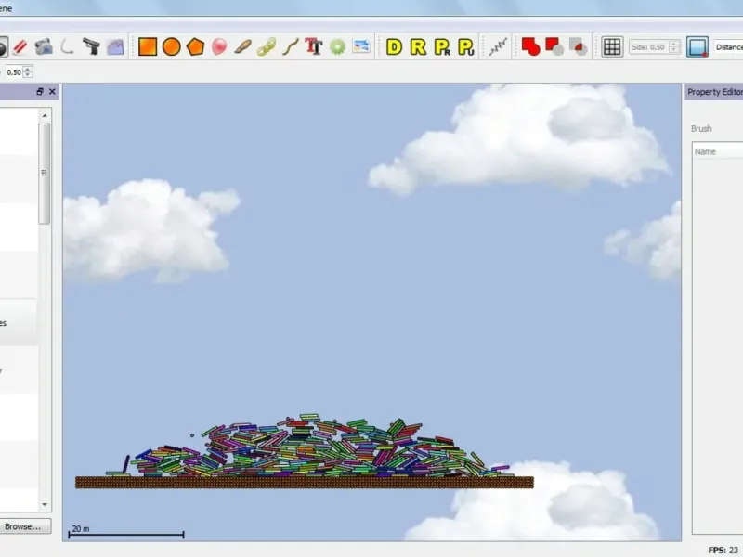Viewport: 743px width, 557px height.
Task: Select the gray curved hook tool
Action: (67, 46)
